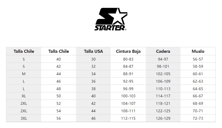Click thigh measurement 62-63
The height and width of the screenshot is (128, 222).
[x=198, y=81]
